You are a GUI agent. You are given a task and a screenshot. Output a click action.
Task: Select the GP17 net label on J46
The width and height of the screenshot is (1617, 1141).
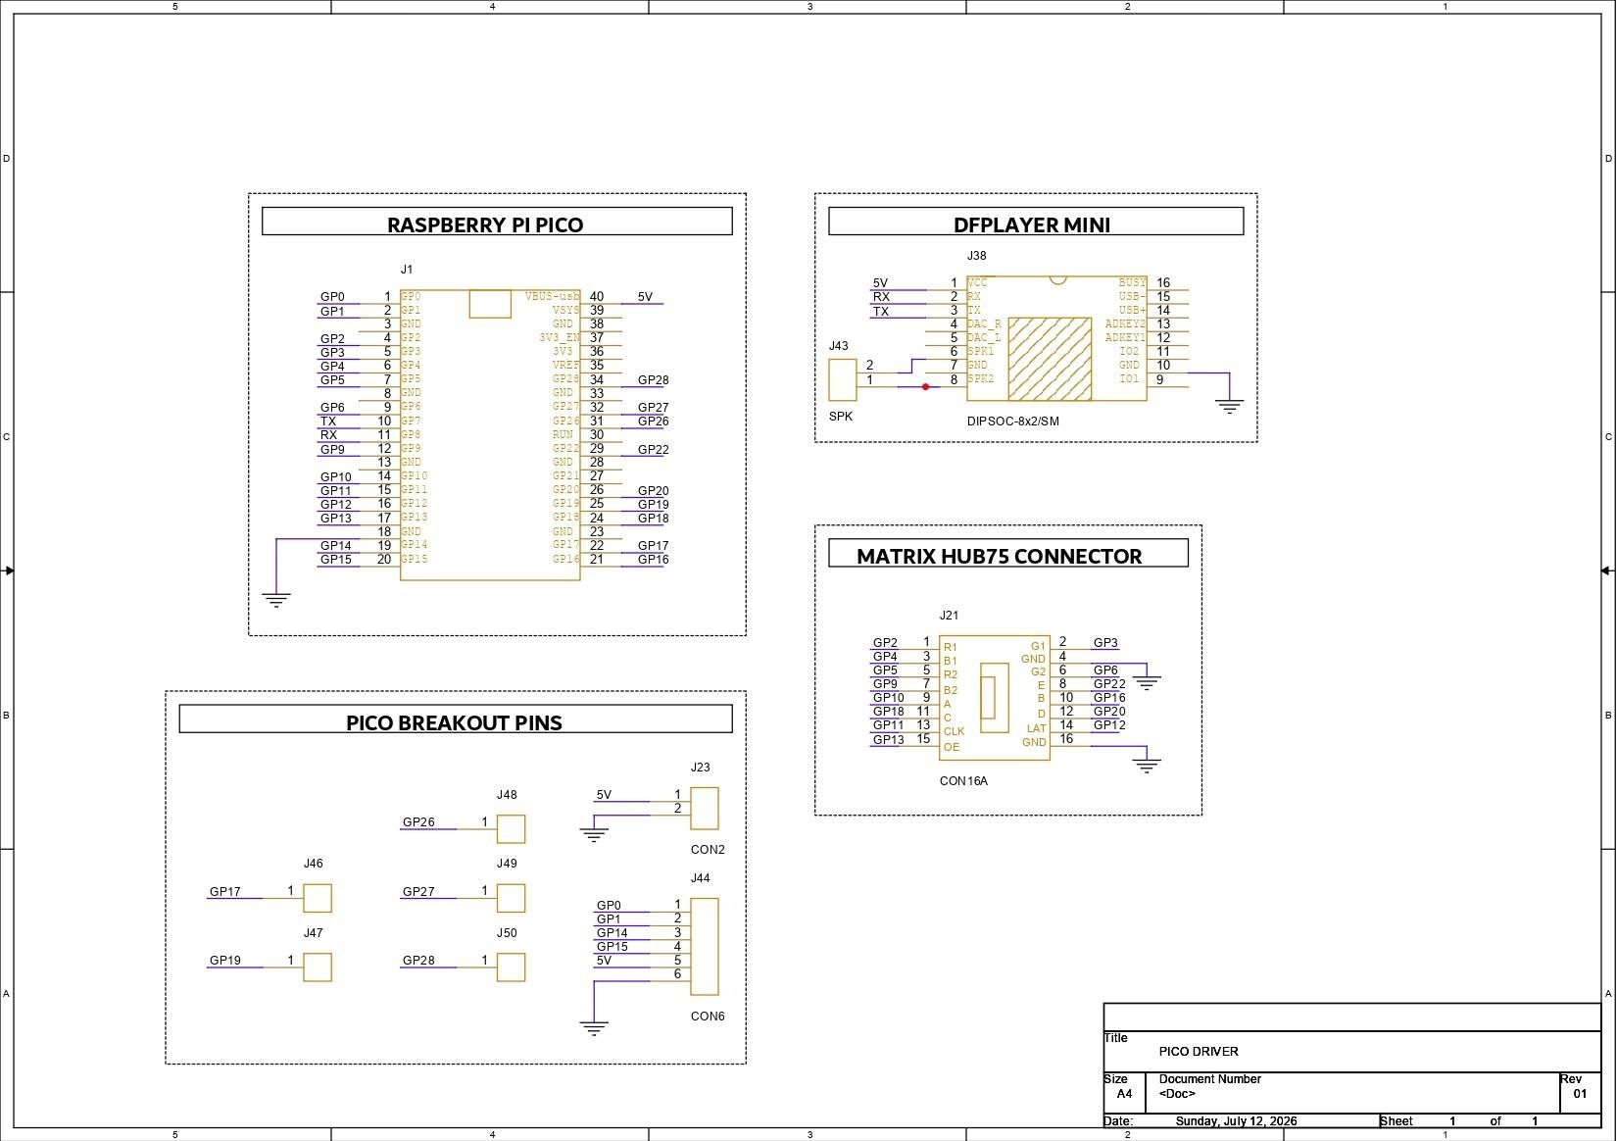(225, 892)
